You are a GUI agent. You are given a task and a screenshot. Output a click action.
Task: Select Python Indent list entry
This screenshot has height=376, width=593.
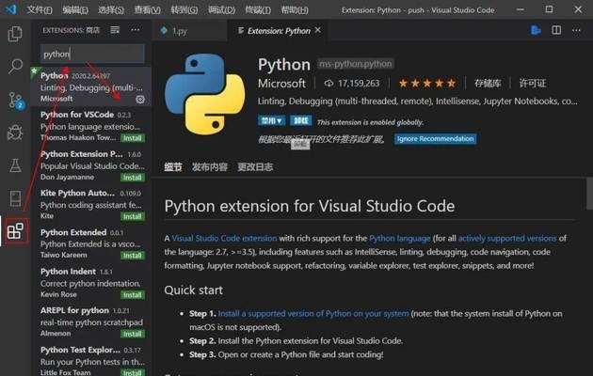90,282
